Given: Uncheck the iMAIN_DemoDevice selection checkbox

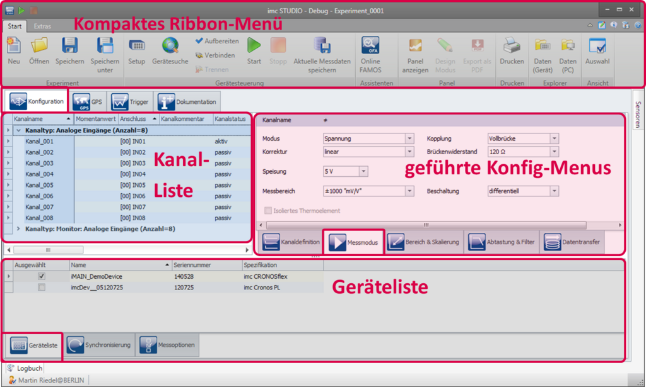Looking at the screenshot, I should tap(41, 276).
